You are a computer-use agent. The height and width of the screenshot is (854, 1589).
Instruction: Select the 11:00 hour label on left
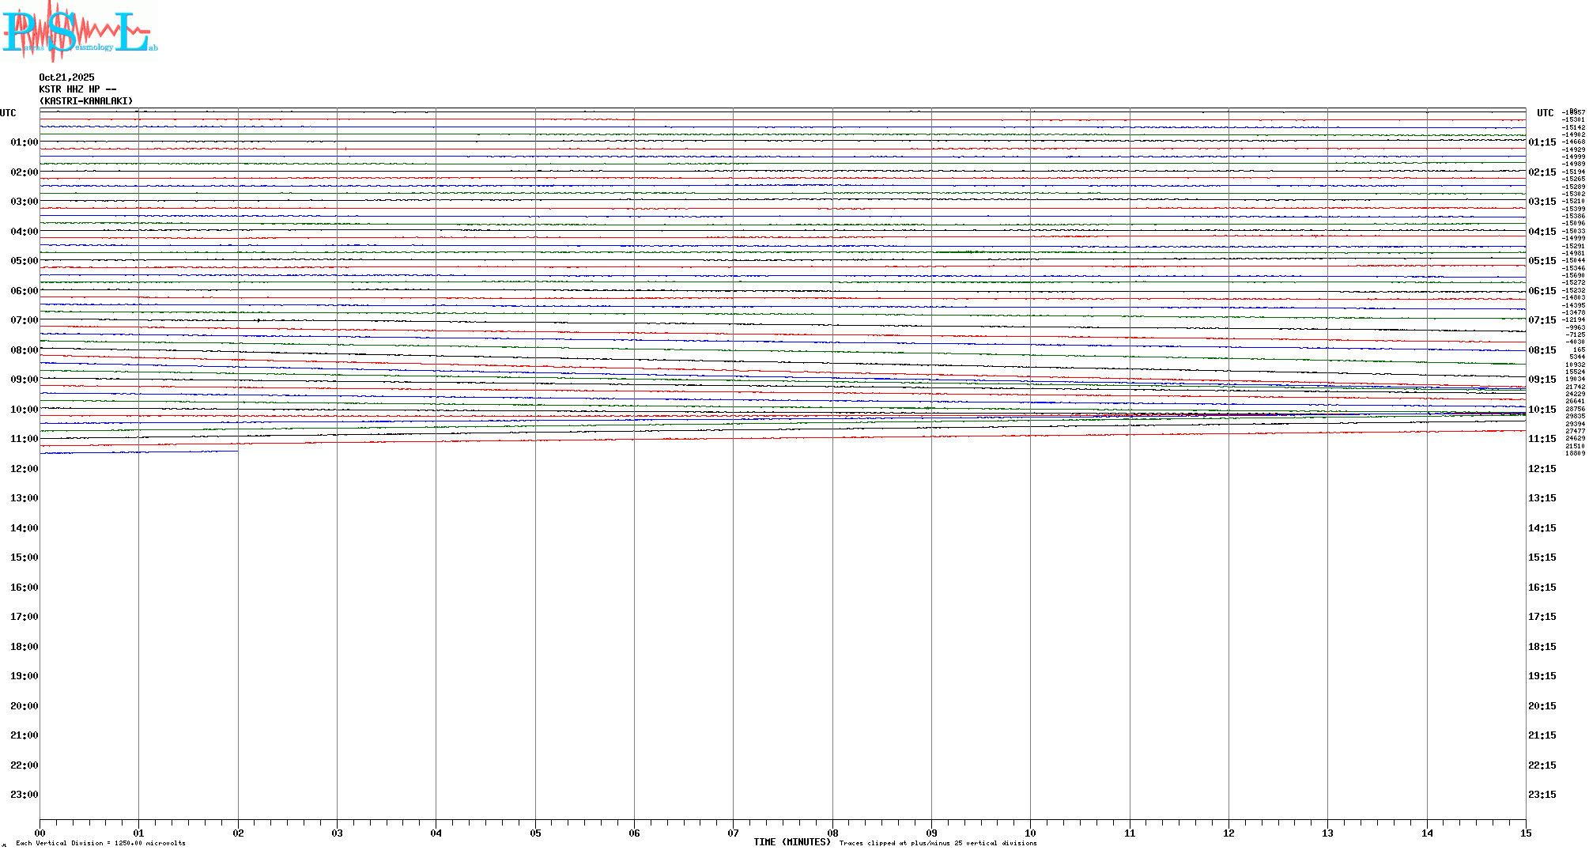[24, 439]
